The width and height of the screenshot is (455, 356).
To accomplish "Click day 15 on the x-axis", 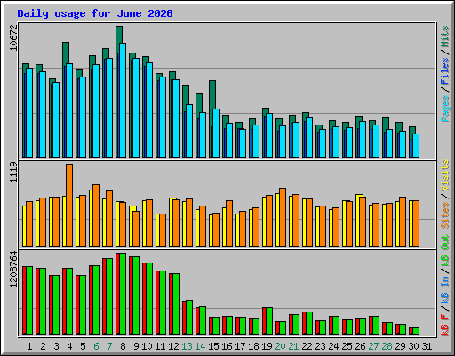I will click(213, 346).
